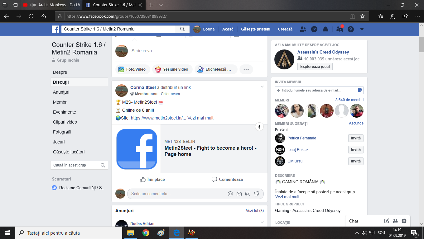Screen dimensions: 424x239
Task: Click 'Vezi tot (3)' announcements link
Action: [x=255, y=211]
